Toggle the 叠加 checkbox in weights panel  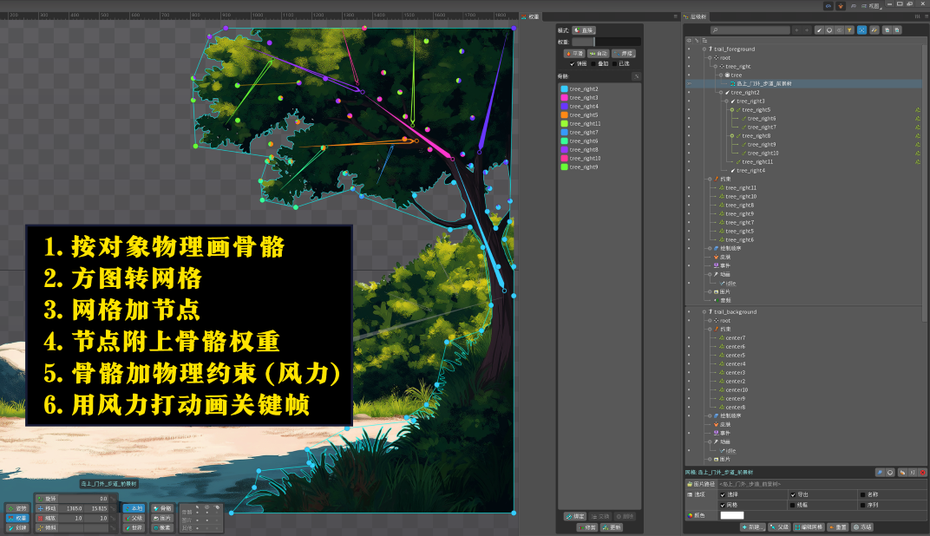pos(594,63)
